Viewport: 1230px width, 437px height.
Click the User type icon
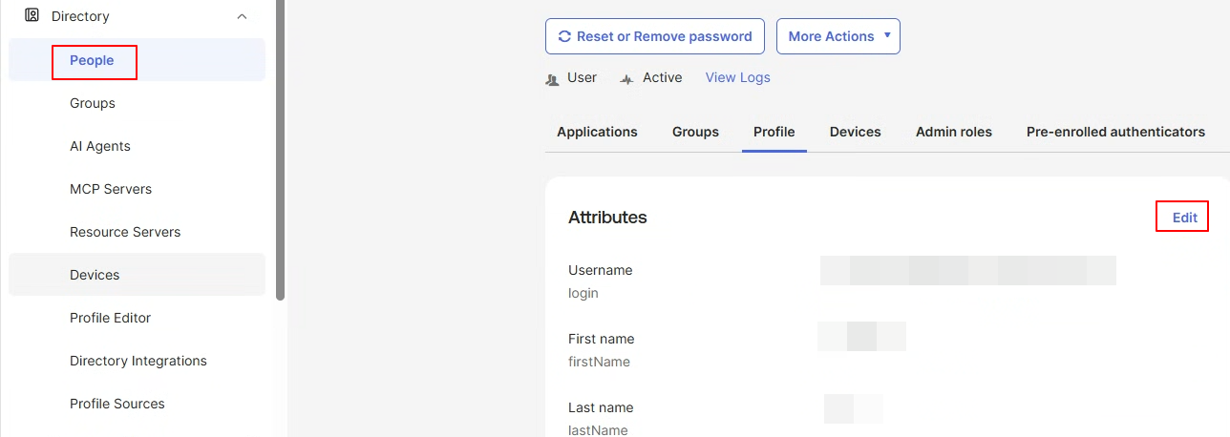[x=552, y=79]
